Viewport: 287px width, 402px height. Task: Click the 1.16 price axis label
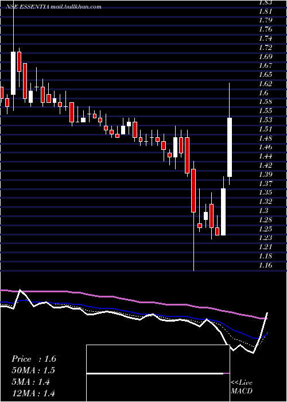point(265,265)
